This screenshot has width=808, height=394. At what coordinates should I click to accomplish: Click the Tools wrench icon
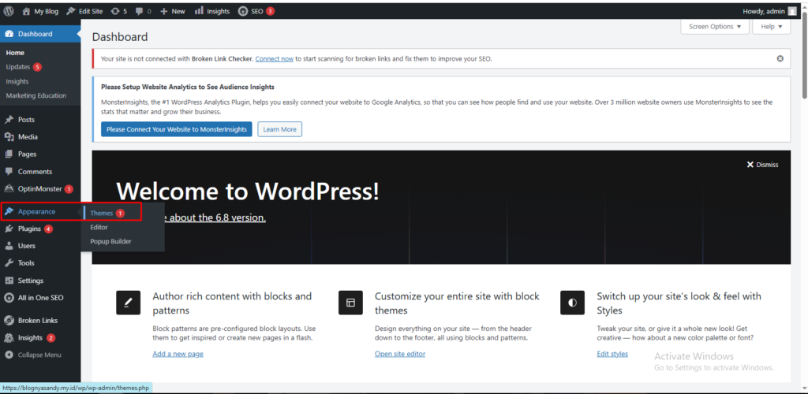tap(9, 263)
